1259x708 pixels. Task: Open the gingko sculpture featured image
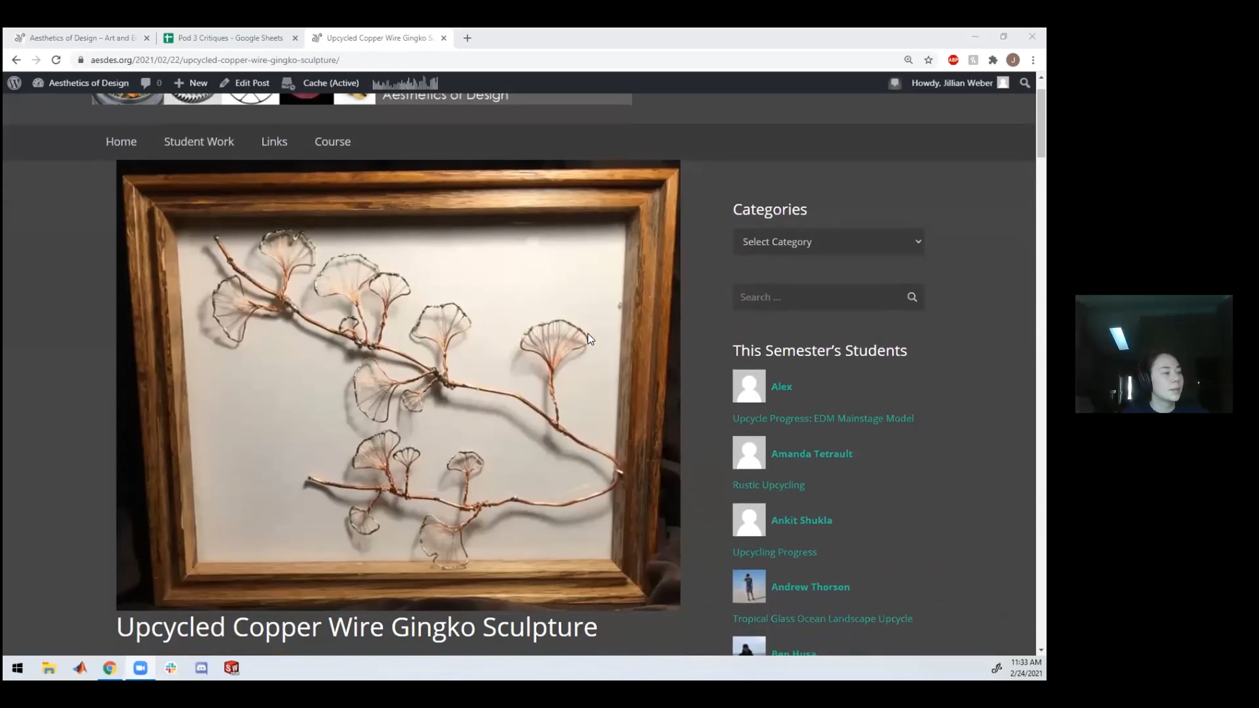coord(398,385)
